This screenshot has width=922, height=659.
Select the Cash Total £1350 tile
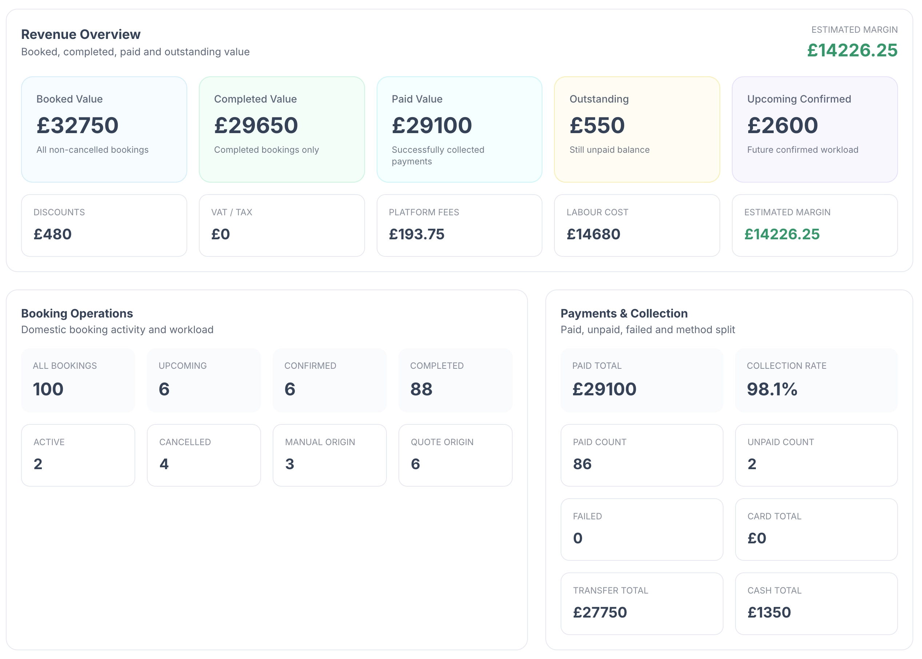coord(816,604)
